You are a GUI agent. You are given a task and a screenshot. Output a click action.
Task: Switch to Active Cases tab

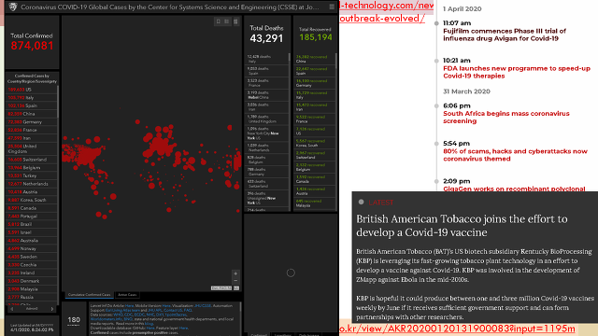(127, 295)
